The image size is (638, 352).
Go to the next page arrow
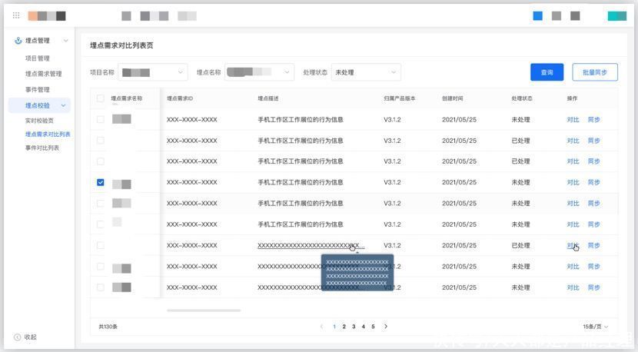(386, 327)
